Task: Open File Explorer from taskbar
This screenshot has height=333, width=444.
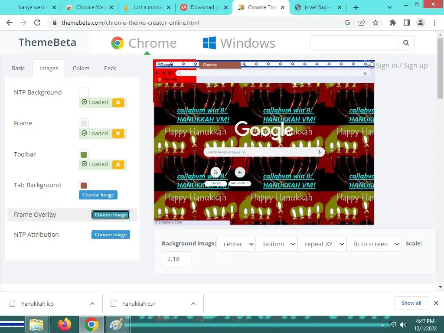Action: click(36, 324)
